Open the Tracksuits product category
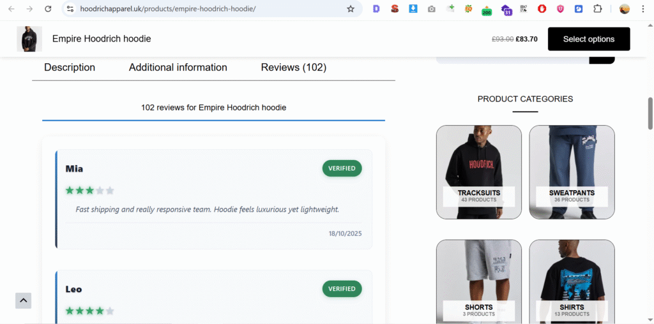 [479, 172]
